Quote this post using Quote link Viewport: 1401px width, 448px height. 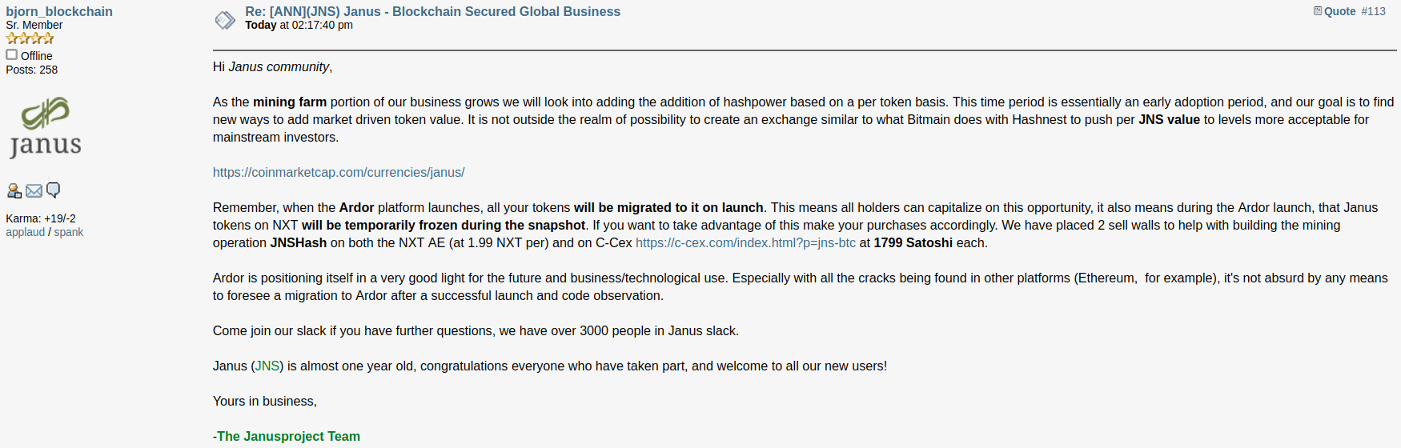tap(1339, 11)
